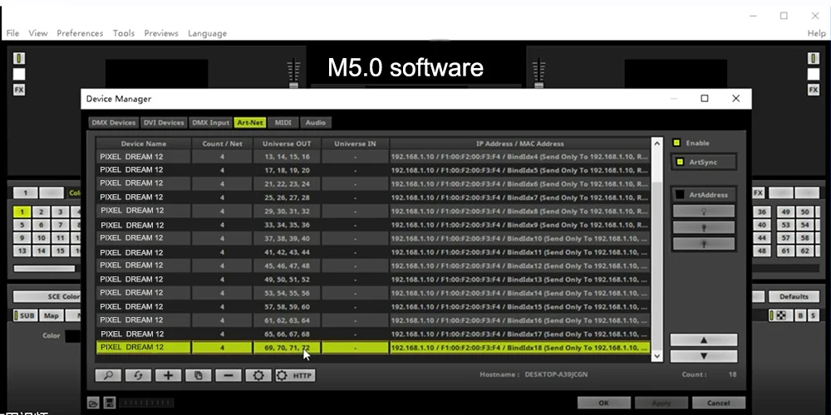
Task: Click the magnifier search devices button
Action: pos(108,375)
